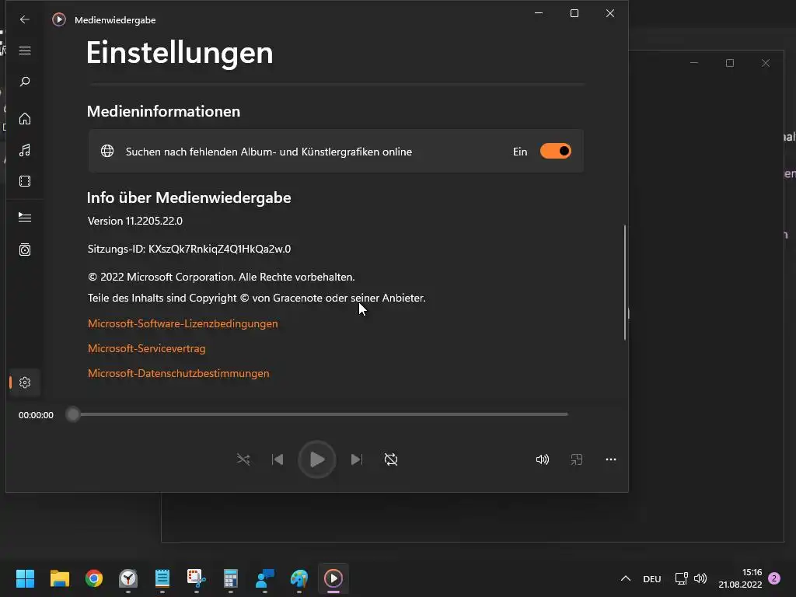
Task: Open the play queue icon
Action: point(24,218)
